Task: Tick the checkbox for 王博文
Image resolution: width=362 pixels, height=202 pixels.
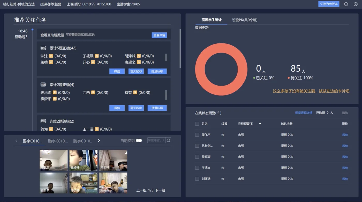Action: tap(197, 168)
